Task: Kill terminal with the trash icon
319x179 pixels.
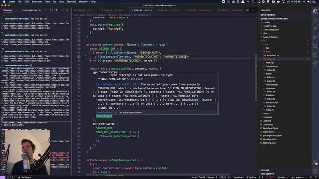Action: point(56,10)
